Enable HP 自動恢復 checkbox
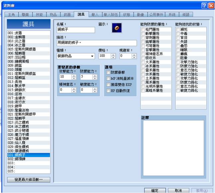The height and width of the screenshot is (193, 215). coord(108,91)
